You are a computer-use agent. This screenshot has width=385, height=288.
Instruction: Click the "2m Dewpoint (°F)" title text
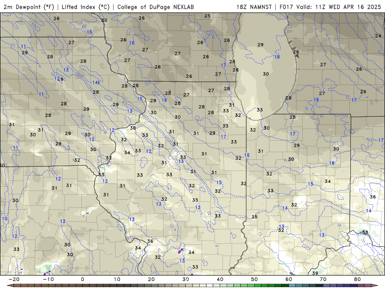(29, 7)
